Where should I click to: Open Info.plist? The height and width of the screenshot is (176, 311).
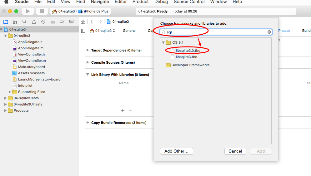coord(25,86)
